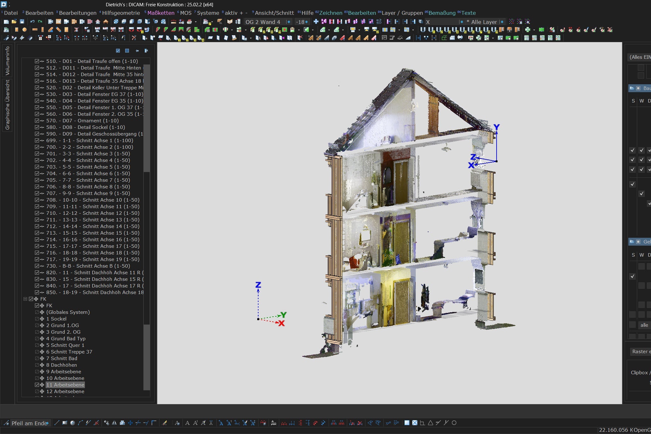The width and height of the screenshot is (651, 434).
Task: Click the orange circle shape tool icon
Action: coord(25,30)
